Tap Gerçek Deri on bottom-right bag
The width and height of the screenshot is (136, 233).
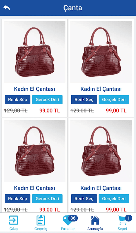(x=114, y=199)
